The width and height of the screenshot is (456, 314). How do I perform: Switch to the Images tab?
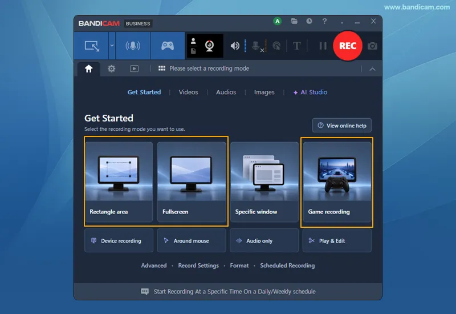264,92
